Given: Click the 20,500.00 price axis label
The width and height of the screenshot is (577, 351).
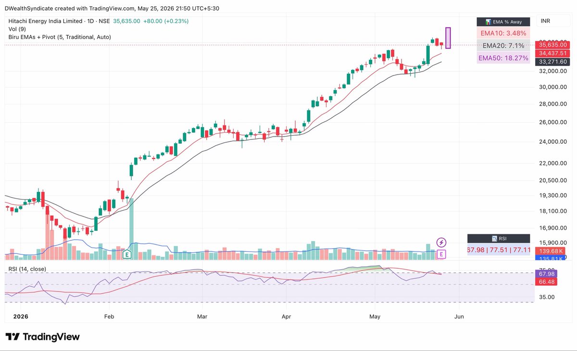Looking at the screenshot, I should [x=553, y=180].
